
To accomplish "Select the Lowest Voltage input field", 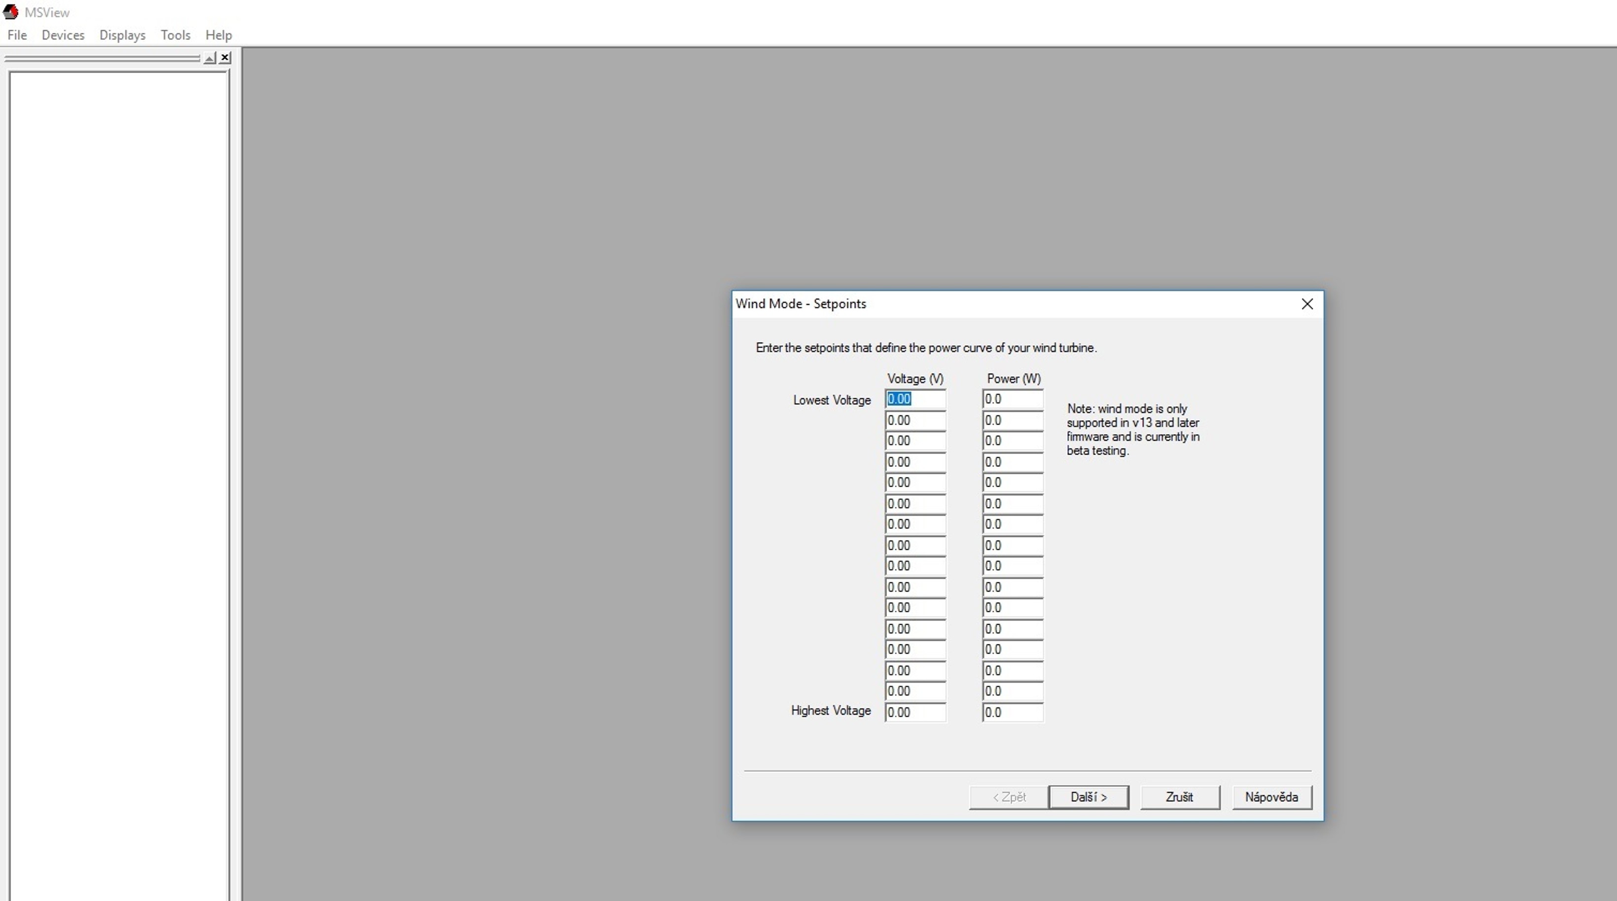I will click(x=914, y=399).
